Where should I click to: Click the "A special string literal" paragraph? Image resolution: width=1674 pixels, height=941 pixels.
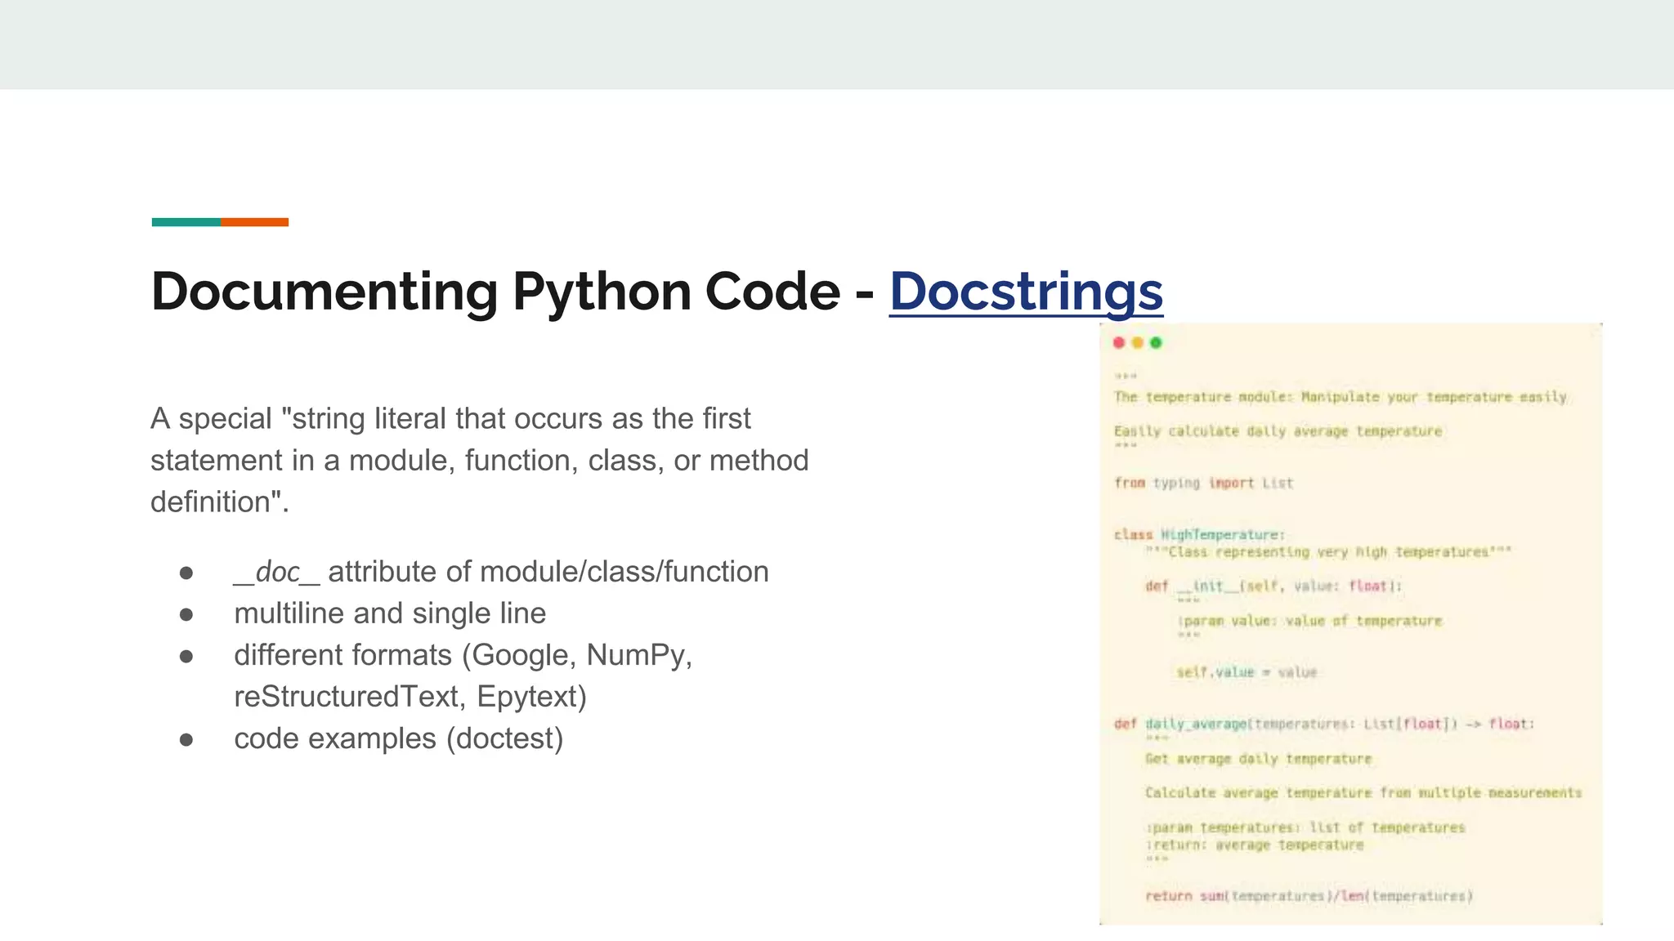click(479, 460)
